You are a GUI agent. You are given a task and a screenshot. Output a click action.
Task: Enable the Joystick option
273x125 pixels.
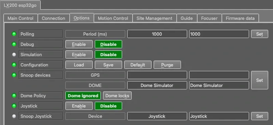[x=79, y=106]
